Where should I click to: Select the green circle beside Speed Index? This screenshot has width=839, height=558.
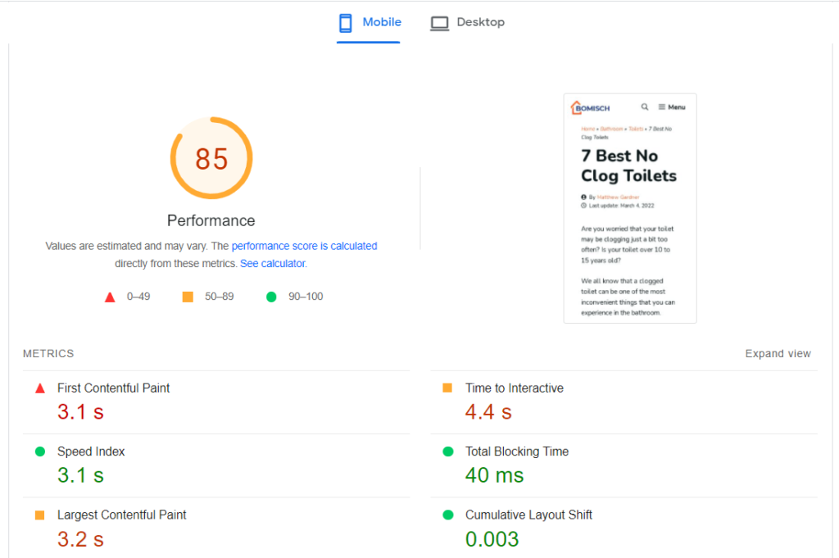40,451
